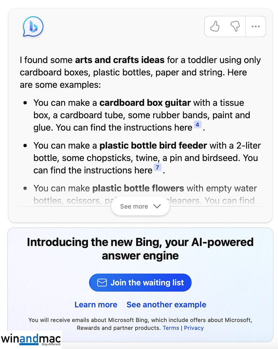The image size is (278, 349).
Task: Open citation 4 for guitar instructions
Action: click(197, 125)
